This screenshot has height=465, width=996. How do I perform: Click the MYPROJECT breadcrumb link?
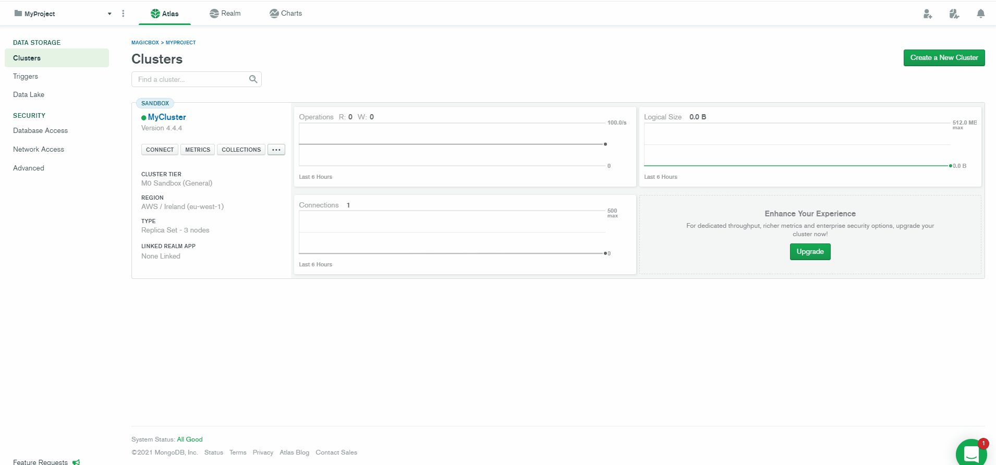point(181,43)
